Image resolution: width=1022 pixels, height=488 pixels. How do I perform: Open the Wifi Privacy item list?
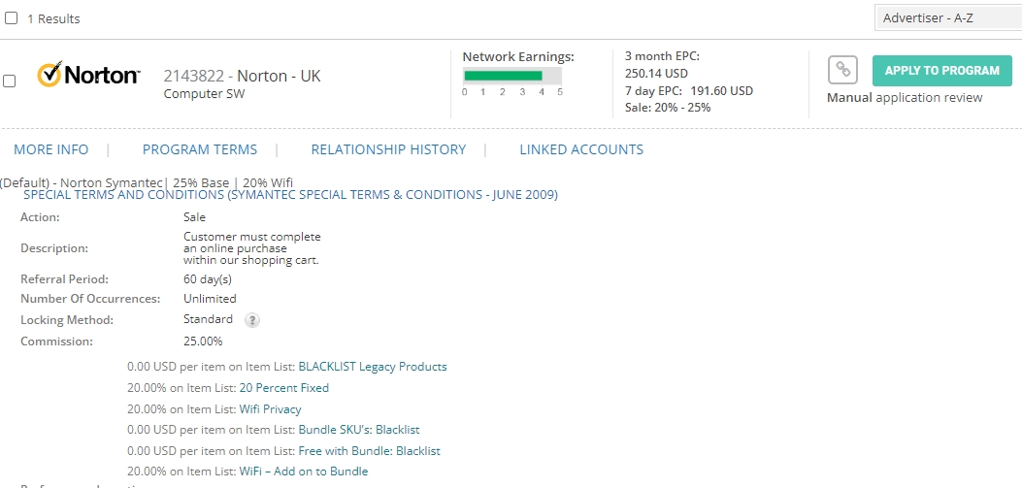click(271, 409)
